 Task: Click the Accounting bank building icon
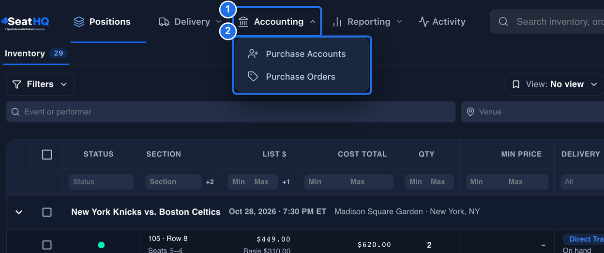coord(243,22)
